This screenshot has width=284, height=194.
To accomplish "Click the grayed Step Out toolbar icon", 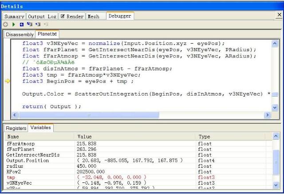I will point(46,24).
